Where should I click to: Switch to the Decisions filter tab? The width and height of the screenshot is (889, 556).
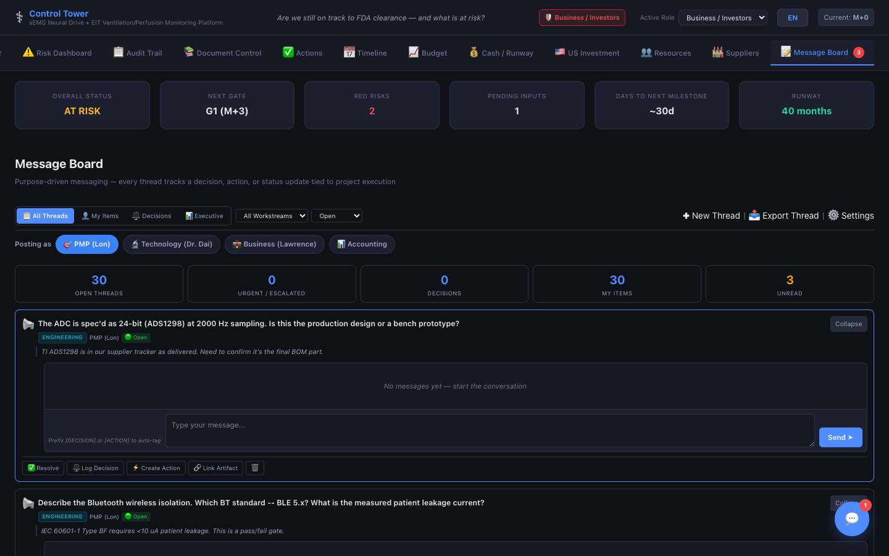(151, 216)
